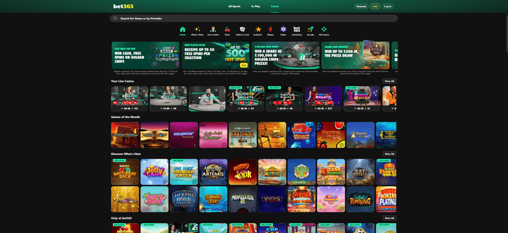Screen dimensions: 508x233
Task: Launch the Wonders of Aztec game
Action: click(272, 172)
